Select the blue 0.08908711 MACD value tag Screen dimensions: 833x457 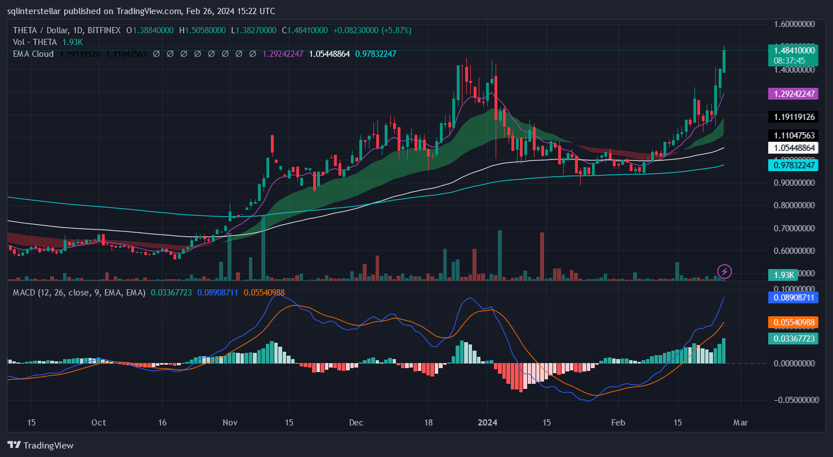point(794,298)
